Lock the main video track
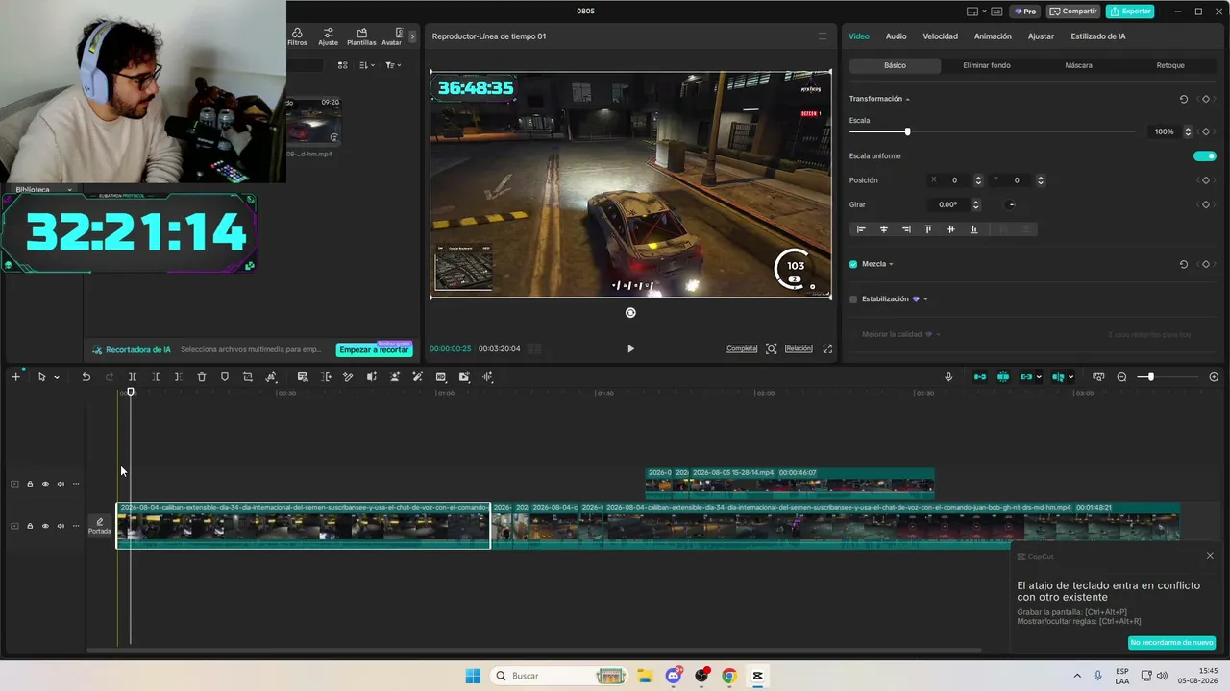Image resolution: width=1230 pixels, height=691 pixels. point(30,526)
